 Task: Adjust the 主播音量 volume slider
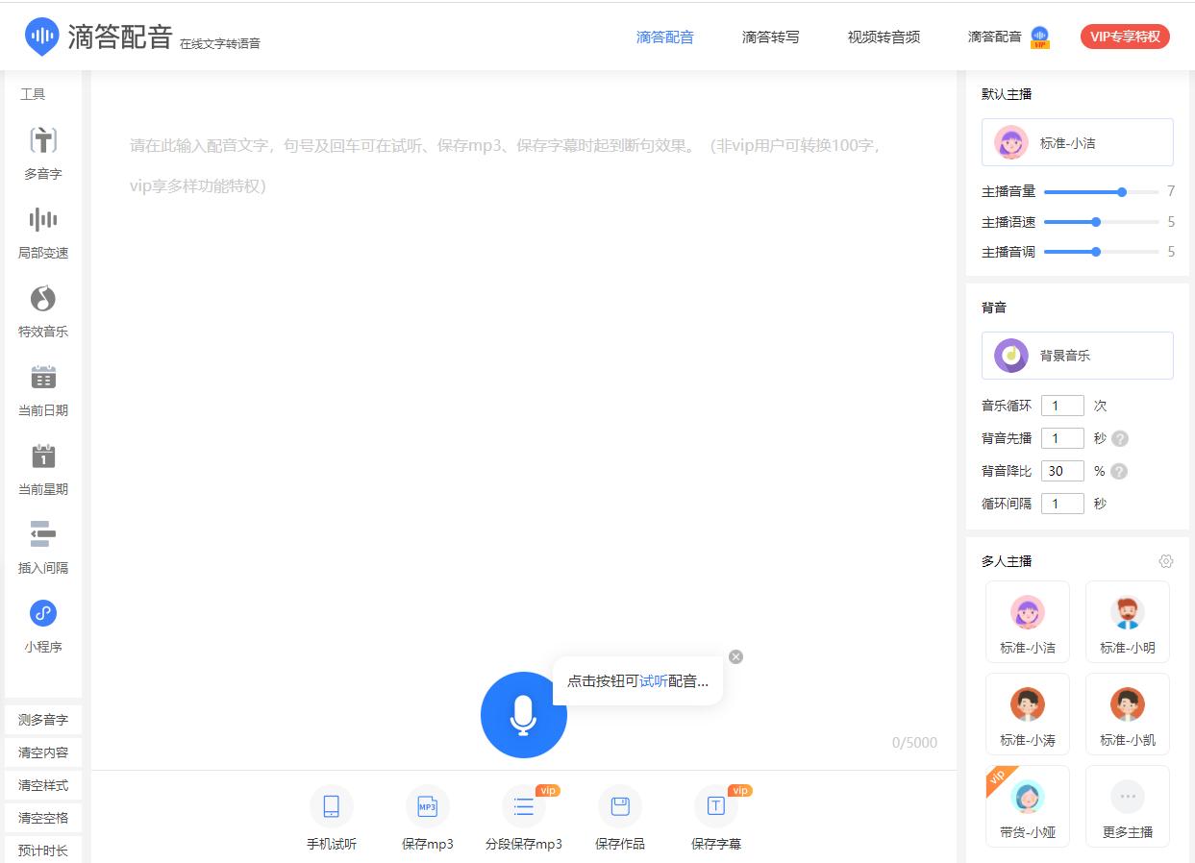tap(1102, 192)
